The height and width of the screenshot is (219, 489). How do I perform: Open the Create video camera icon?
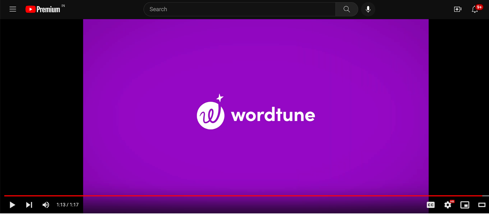coord(458,9)
